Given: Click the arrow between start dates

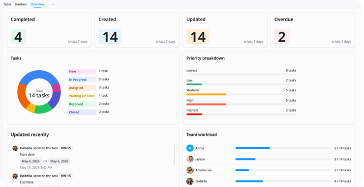Looking at the screenshot, I should [x=45, y=161].
